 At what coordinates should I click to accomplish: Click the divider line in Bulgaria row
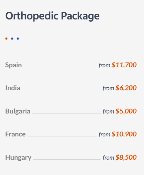point(66,113)
